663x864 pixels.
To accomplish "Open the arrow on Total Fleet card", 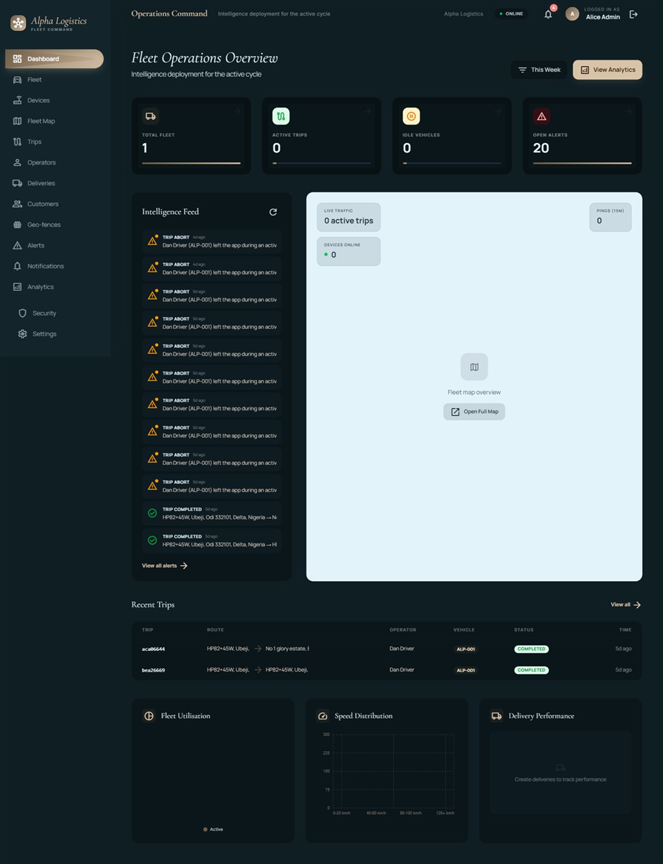I will tap(237, 111).
